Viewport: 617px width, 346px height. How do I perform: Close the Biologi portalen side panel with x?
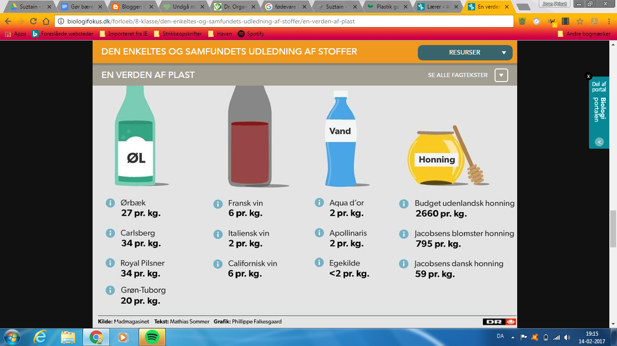tap(588, 76)
